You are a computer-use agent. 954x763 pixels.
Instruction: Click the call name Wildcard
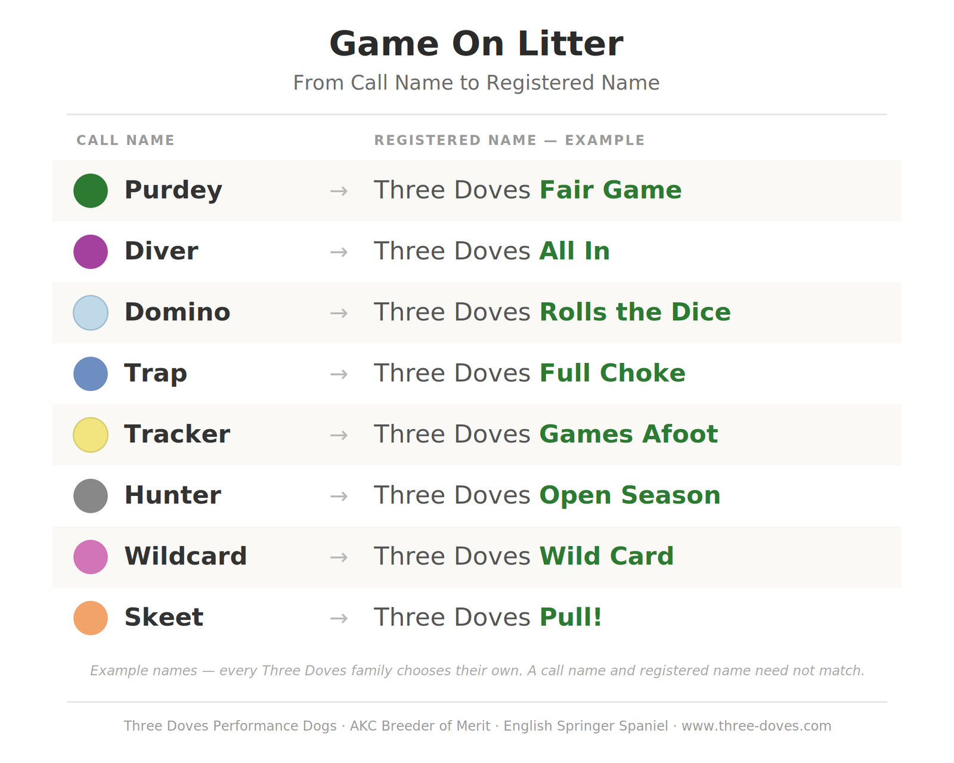(x=185, y=556)
